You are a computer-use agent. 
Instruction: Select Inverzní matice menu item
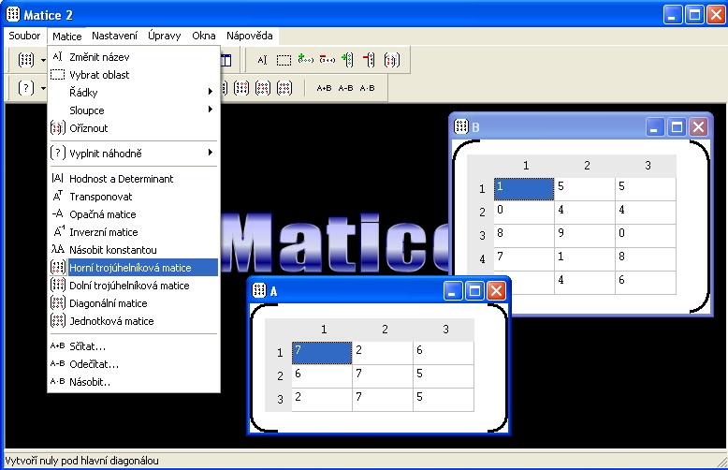point(134,232)
